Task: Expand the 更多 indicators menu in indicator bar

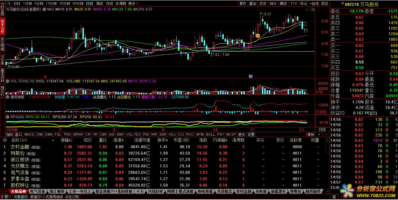Action: tap(242, 134)
